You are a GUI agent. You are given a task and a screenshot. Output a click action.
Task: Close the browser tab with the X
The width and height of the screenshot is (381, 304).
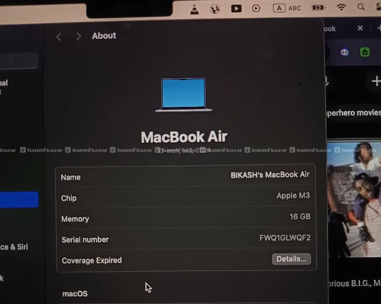[360, 28]
